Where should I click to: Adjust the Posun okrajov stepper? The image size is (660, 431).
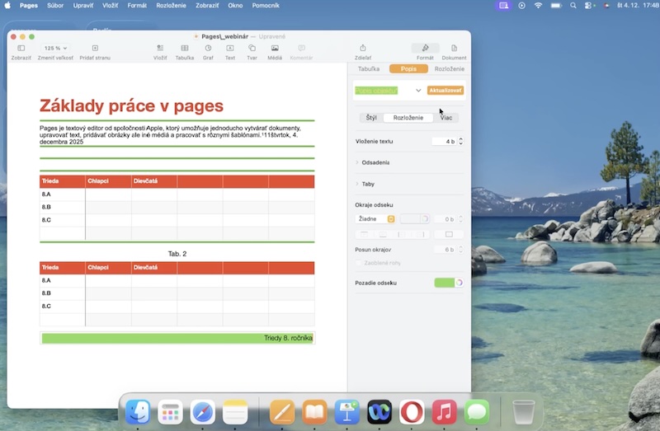point(460,250)
